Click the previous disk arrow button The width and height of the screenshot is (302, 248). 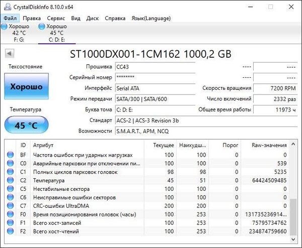click(10, 53)
